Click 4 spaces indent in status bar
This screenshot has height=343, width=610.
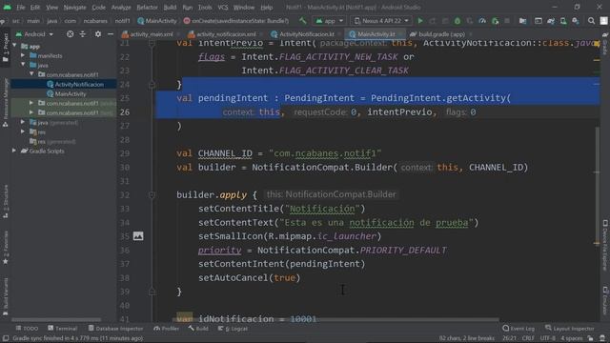pyautogui.click(x=572, y=338)
